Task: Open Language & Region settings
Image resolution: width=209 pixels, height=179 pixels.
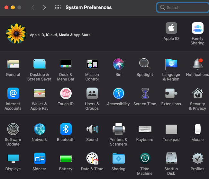Action: (171, 64)
